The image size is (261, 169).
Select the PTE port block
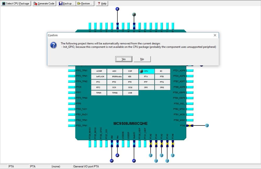pyautogui.click(x=131, y=82)
